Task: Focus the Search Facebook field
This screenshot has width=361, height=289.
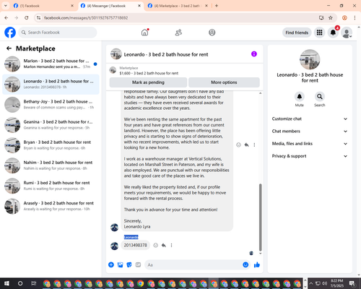Action: [x=58, y=33]
